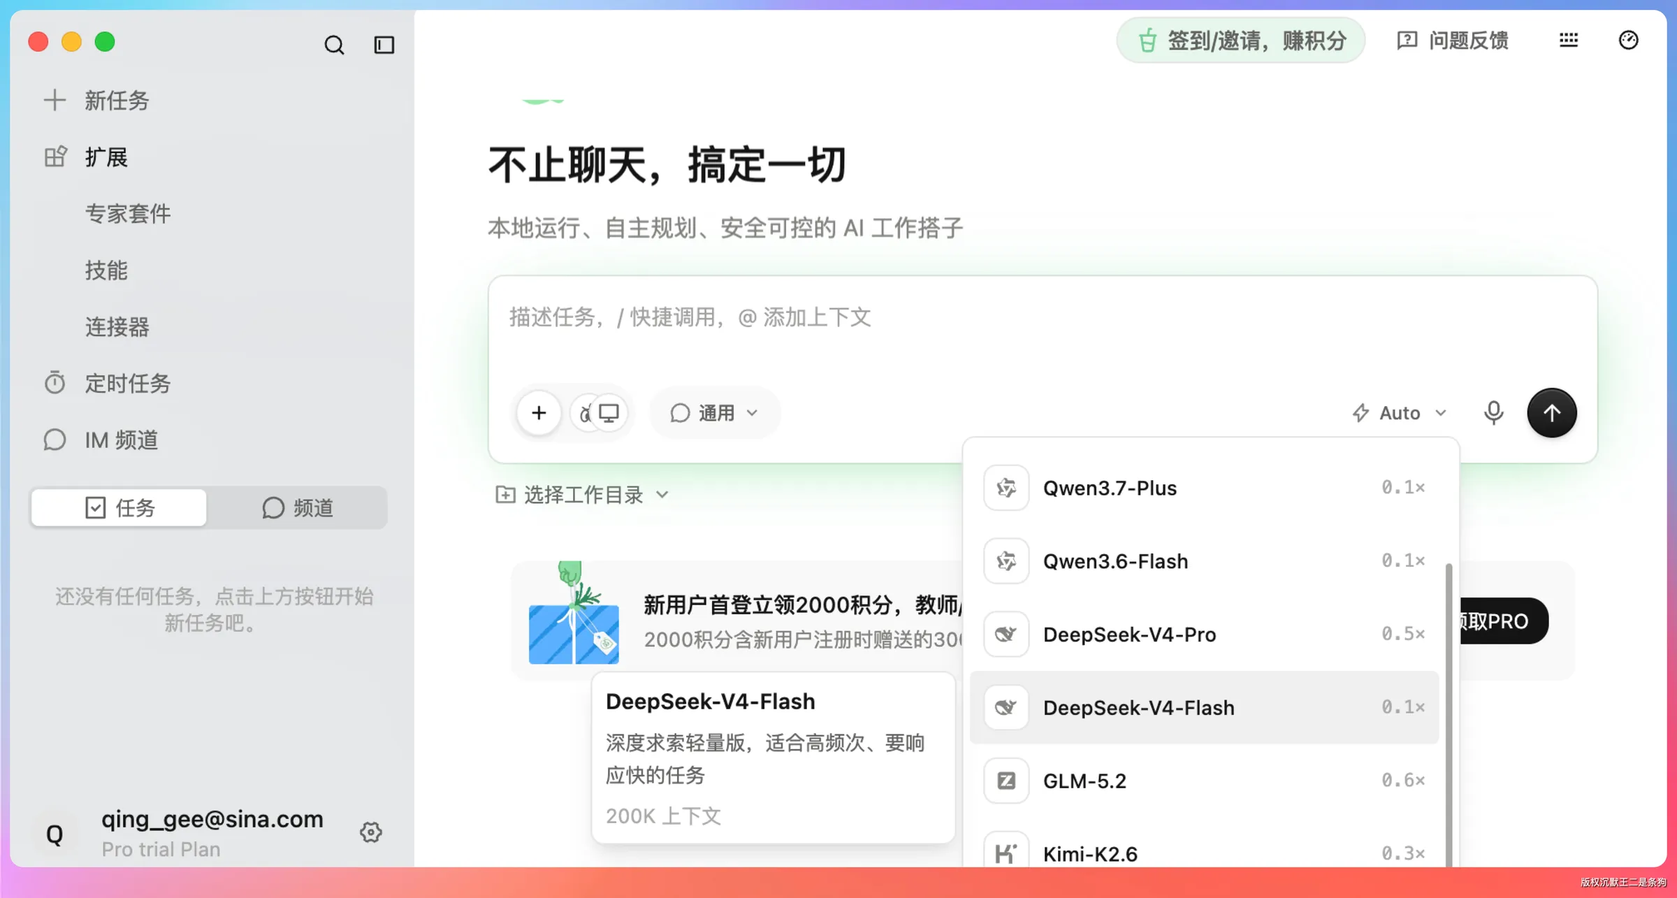Viewport: 1677px width, 898px height.
Task: Click the plus attachment icon in input box
Action: 539,412
